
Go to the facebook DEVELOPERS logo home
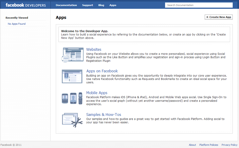click(x=26, y=5)
